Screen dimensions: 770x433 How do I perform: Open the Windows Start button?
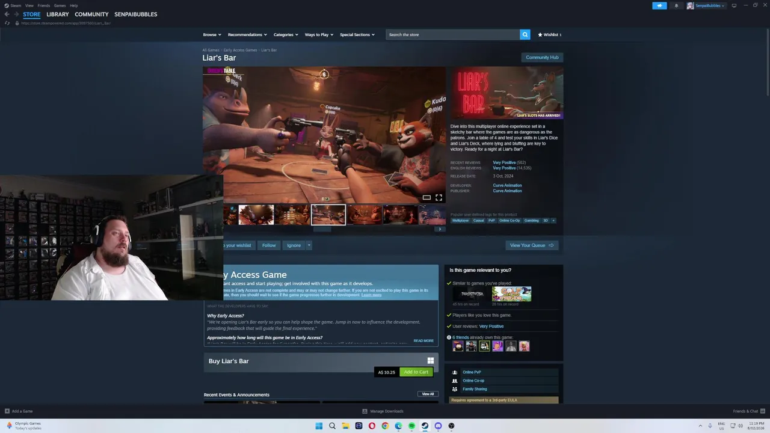coord(319,426)
